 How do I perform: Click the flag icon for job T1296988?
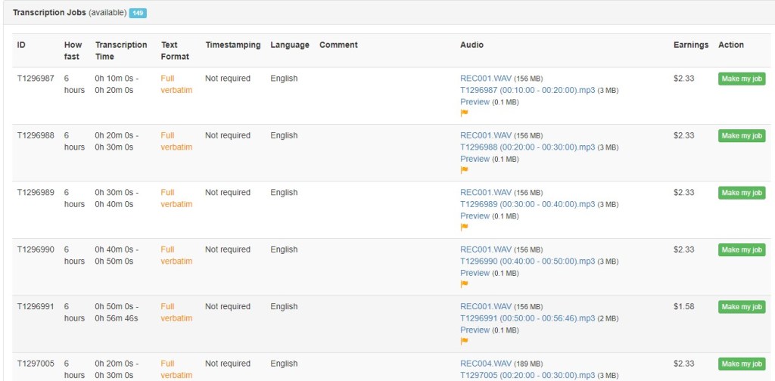tap(464, 170)
